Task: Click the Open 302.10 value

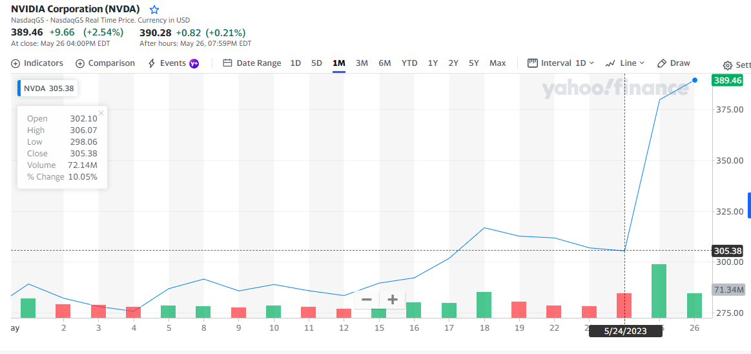Action: click(x=83, y=119)
